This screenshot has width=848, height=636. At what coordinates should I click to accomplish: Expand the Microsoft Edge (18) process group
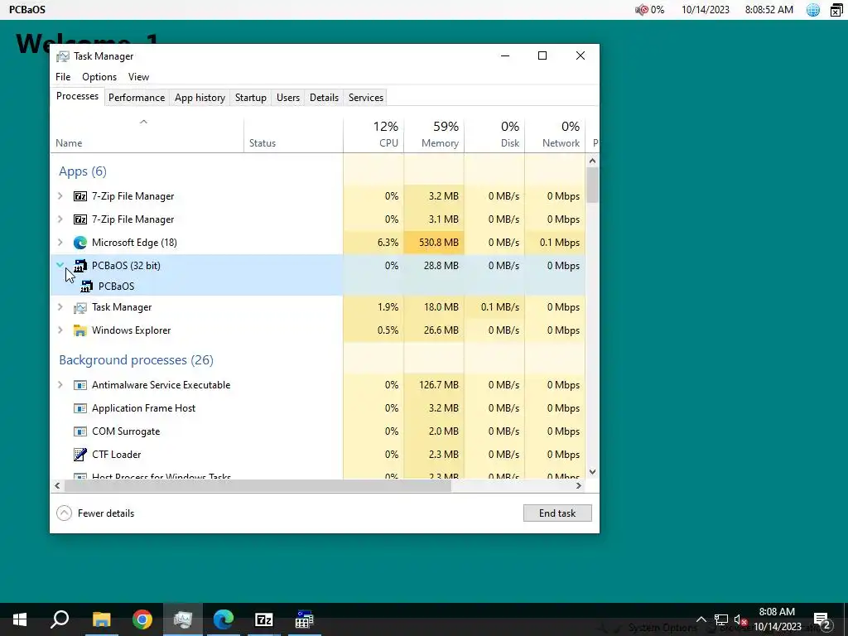pyautogui.click(x=60, y=243)
